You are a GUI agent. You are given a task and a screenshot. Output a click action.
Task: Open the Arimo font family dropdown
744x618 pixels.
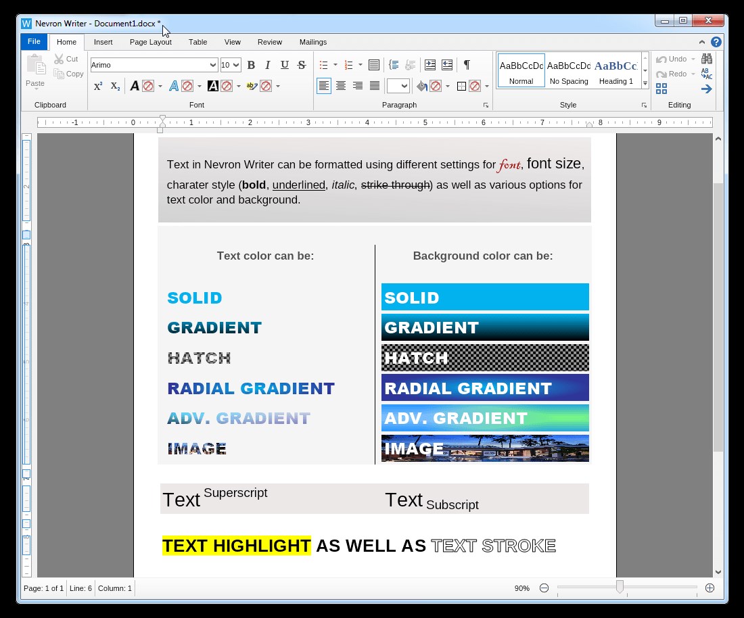213,65
